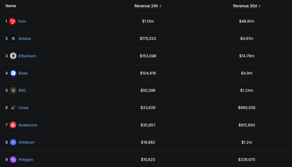292x167 pixels.
Task: Click the Revenue 24h column header
Action: coord(146,6)
